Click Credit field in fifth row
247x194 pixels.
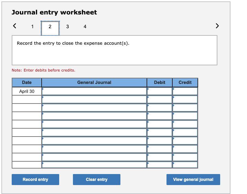(185, 124)
